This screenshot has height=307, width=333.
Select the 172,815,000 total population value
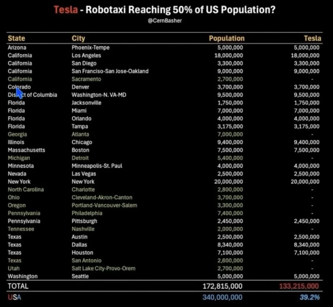click(x=222, y=287)
